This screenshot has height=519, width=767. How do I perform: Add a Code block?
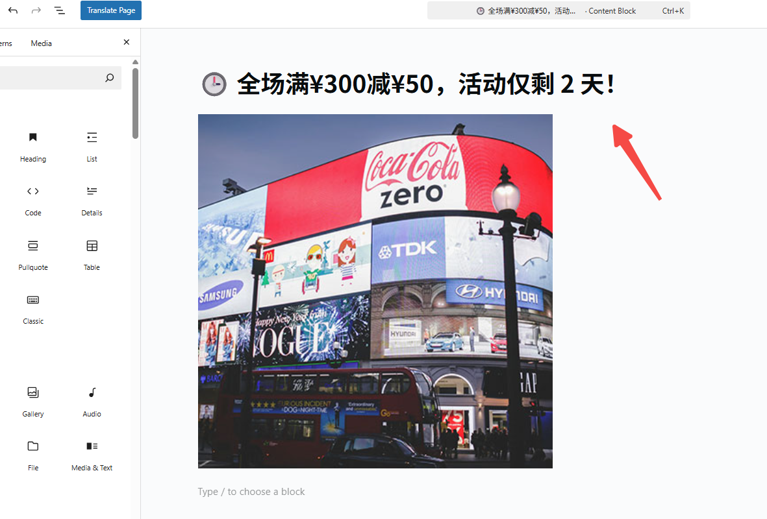pyautogui.click(x=33, y=200)
